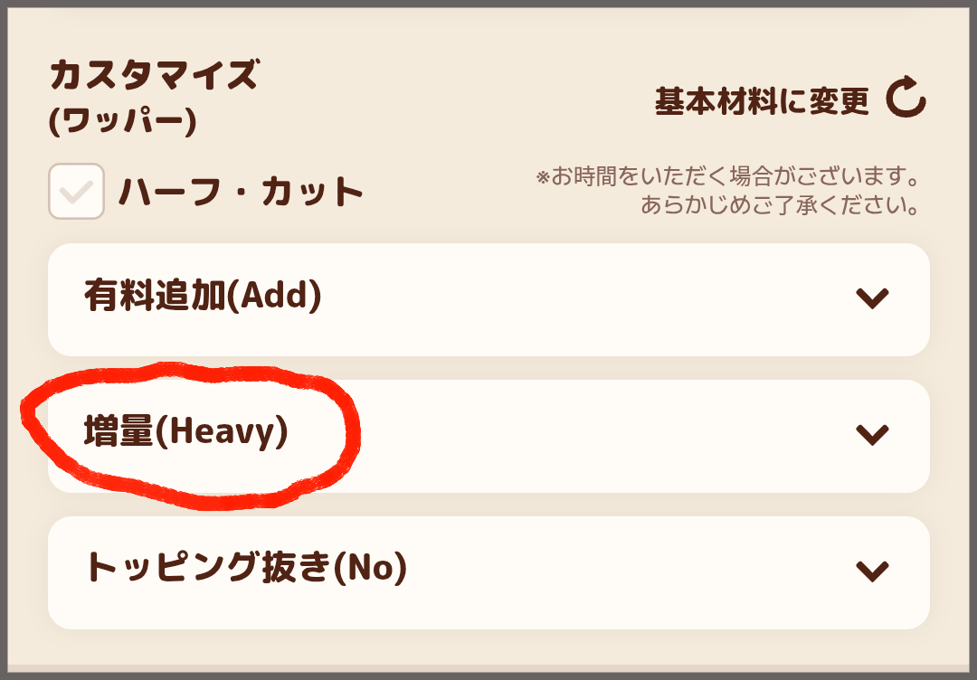This screenshot has width=977, height=680.
Task: Click the middle of the 増量(Heavy) card
Action: [488, 436]
